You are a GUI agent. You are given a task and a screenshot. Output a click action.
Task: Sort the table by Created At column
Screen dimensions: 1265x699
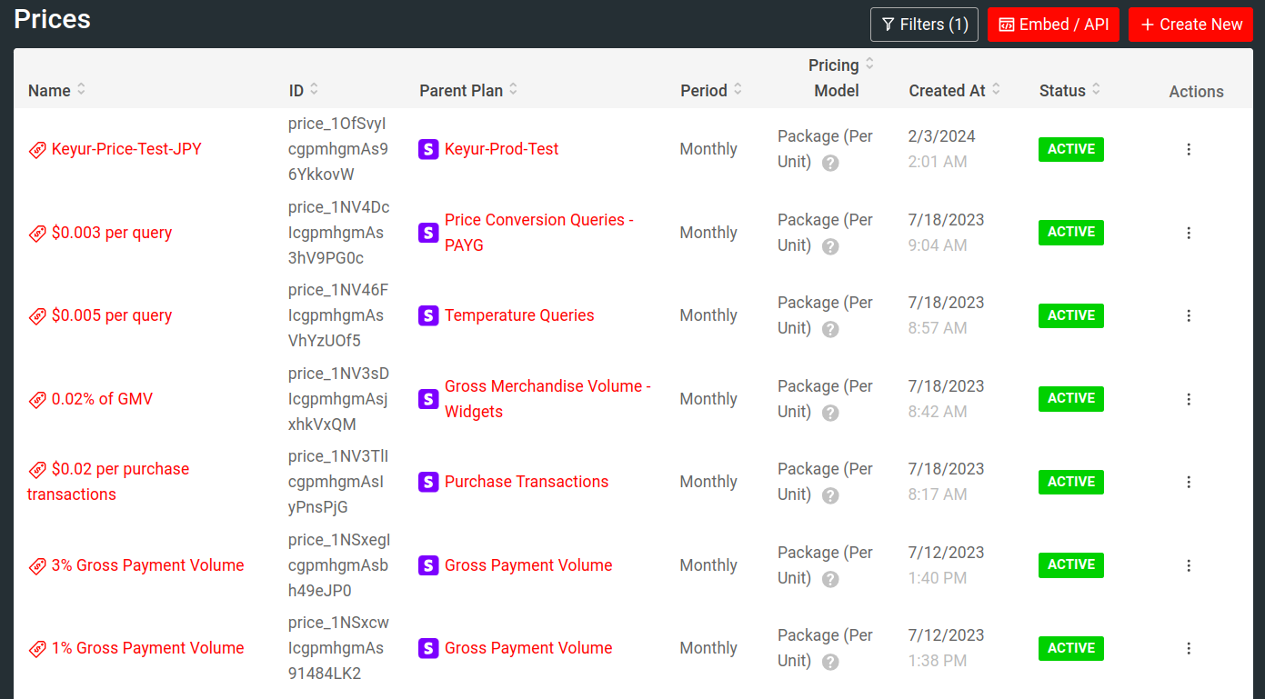996,90
